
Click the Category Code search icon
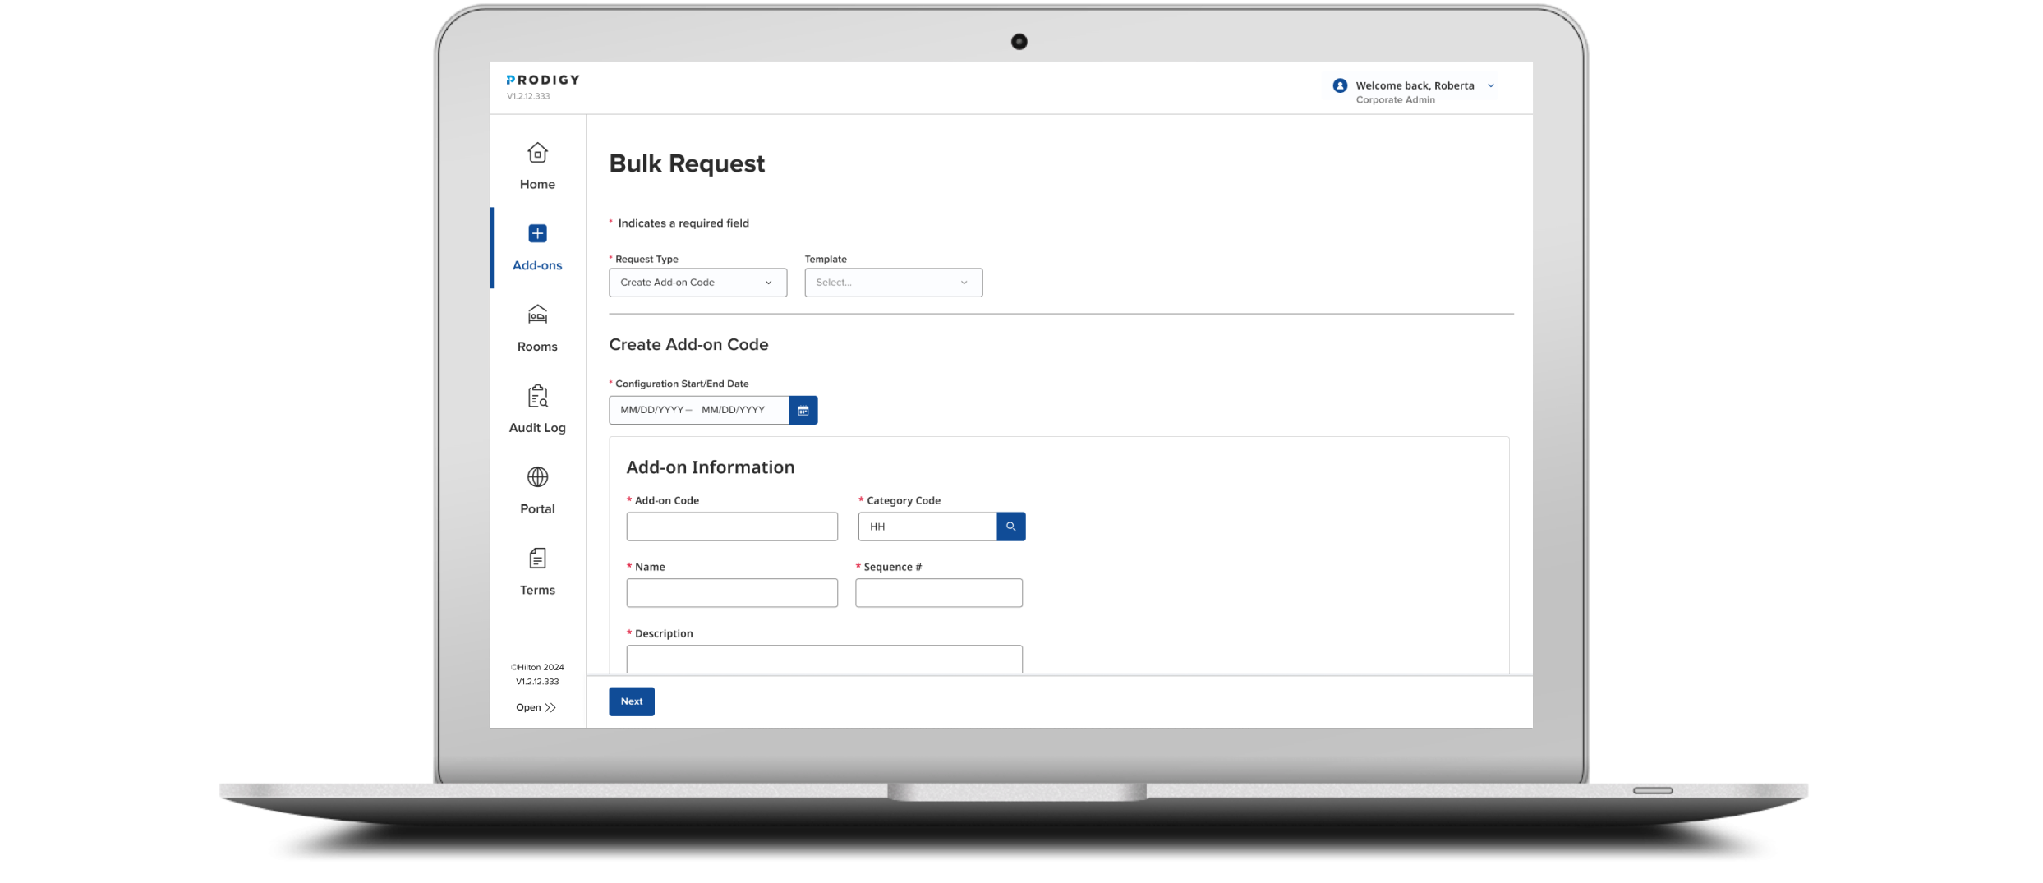tap(1010, 527)
